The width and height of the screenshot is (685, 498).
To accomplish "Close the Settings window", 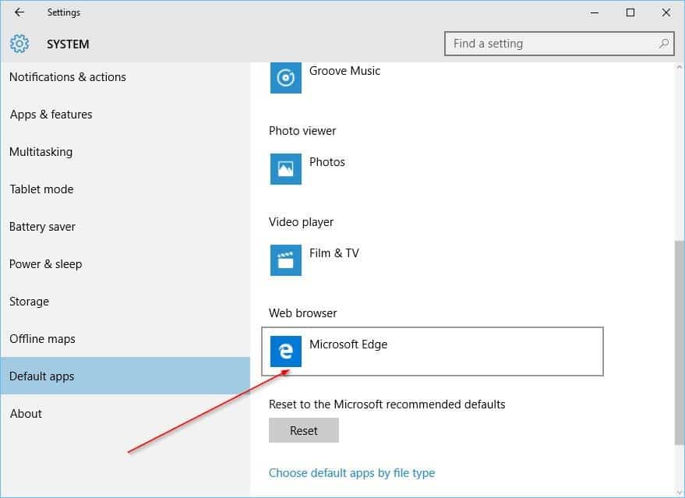I will coord(666,12).
